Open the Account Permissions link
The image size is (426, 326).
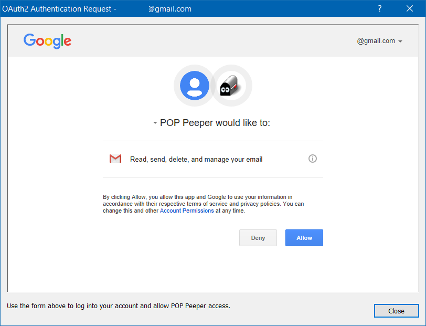point(187,211)
